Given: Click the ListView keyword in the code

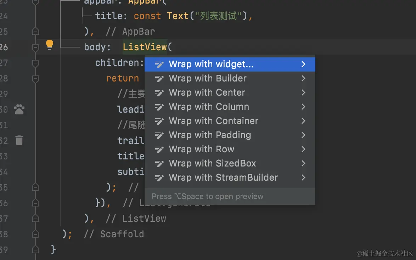Looking at the screenshot, I should 145,47.
